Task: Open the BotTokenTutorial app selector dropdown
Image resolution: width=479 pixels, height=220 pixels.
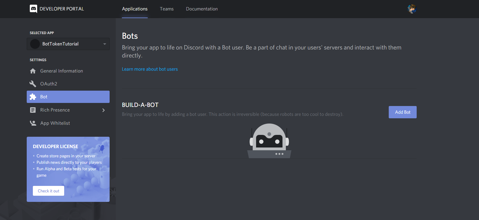Action: point(68,44)
